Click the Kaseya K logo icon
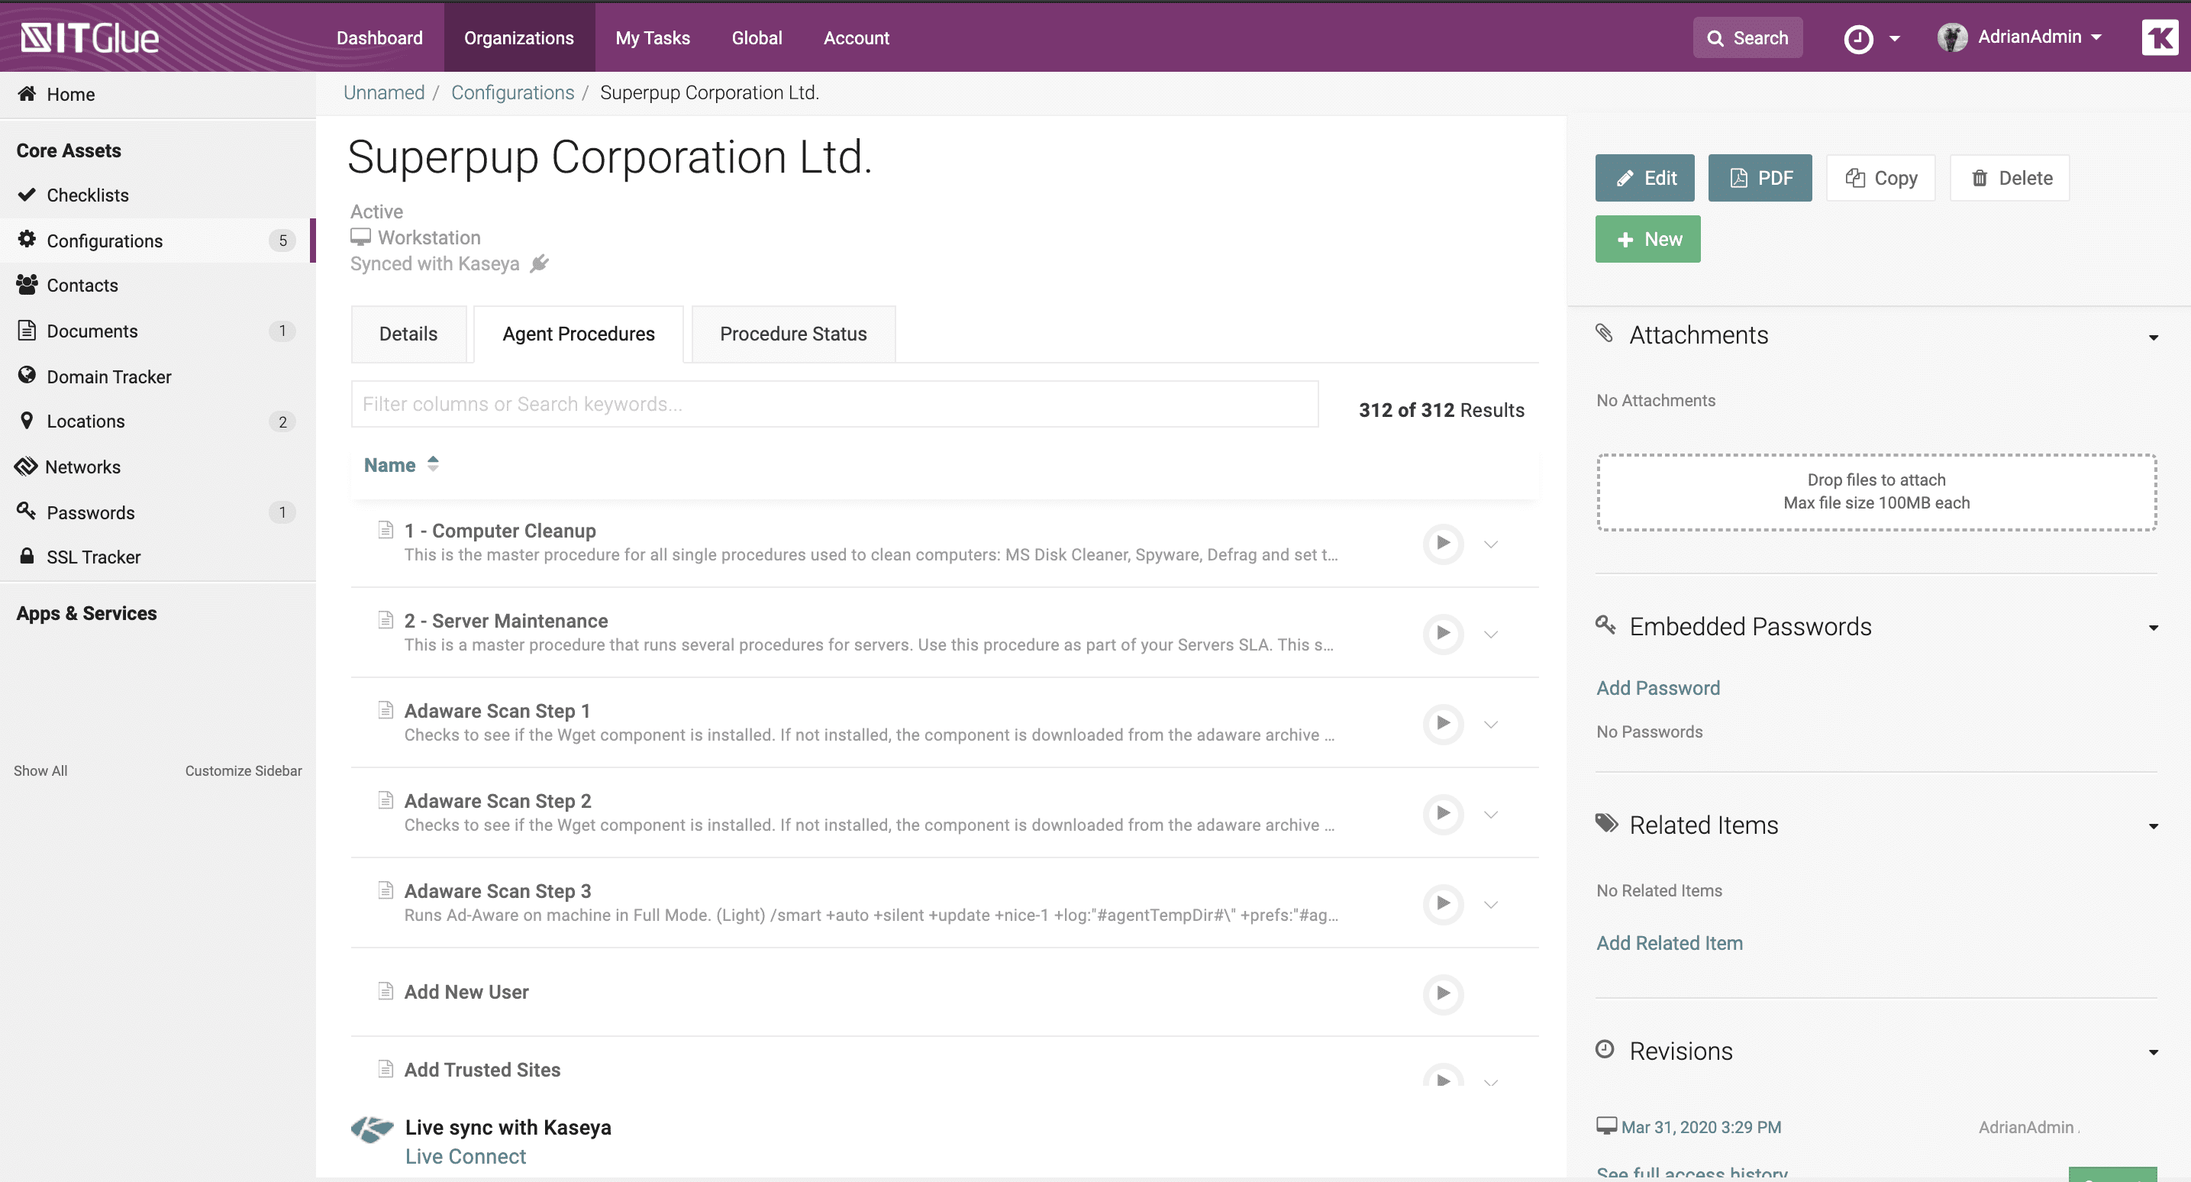Image resolution: width=2191 pixels, height=1182 pixels. click(x=2159, y=38)
